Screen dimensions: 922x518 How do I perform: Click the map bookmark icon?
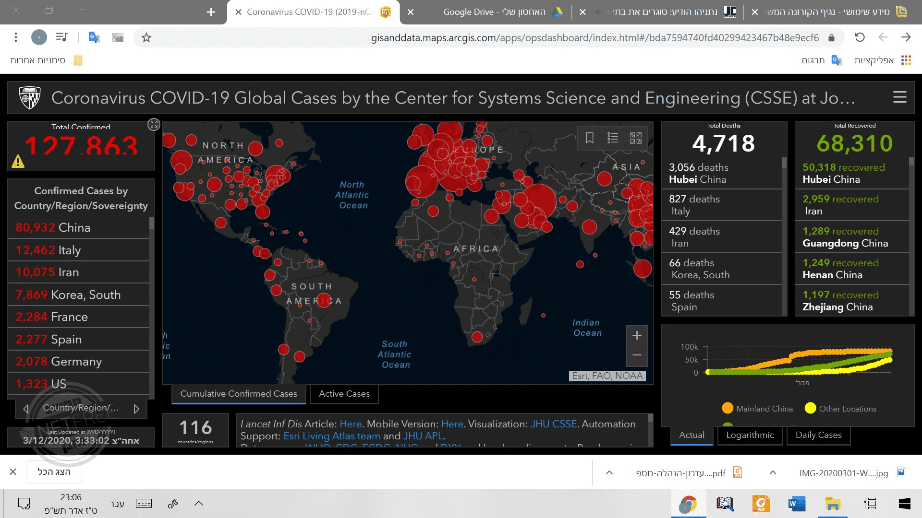(x=590, y=138)
